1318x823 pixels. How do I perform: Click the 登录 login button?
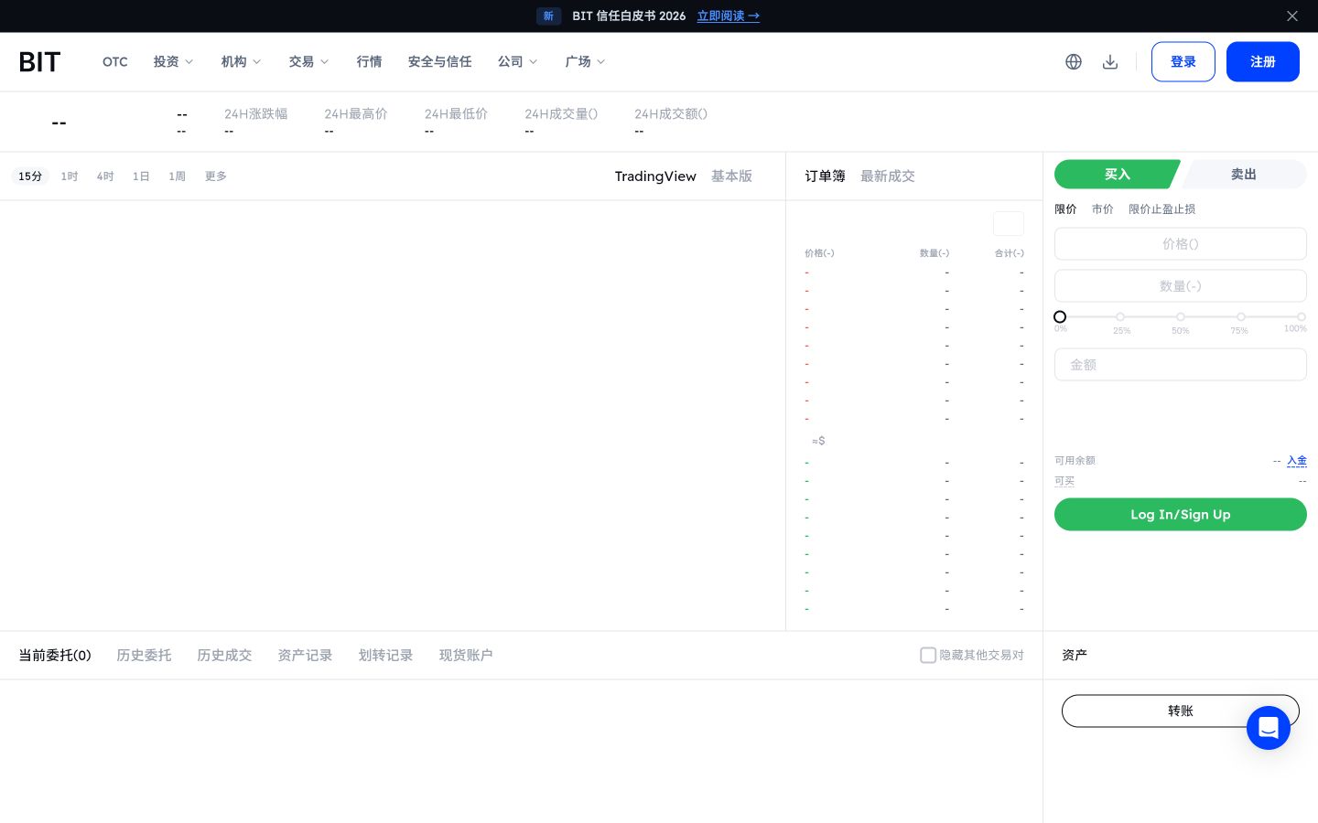[1183, 62]
